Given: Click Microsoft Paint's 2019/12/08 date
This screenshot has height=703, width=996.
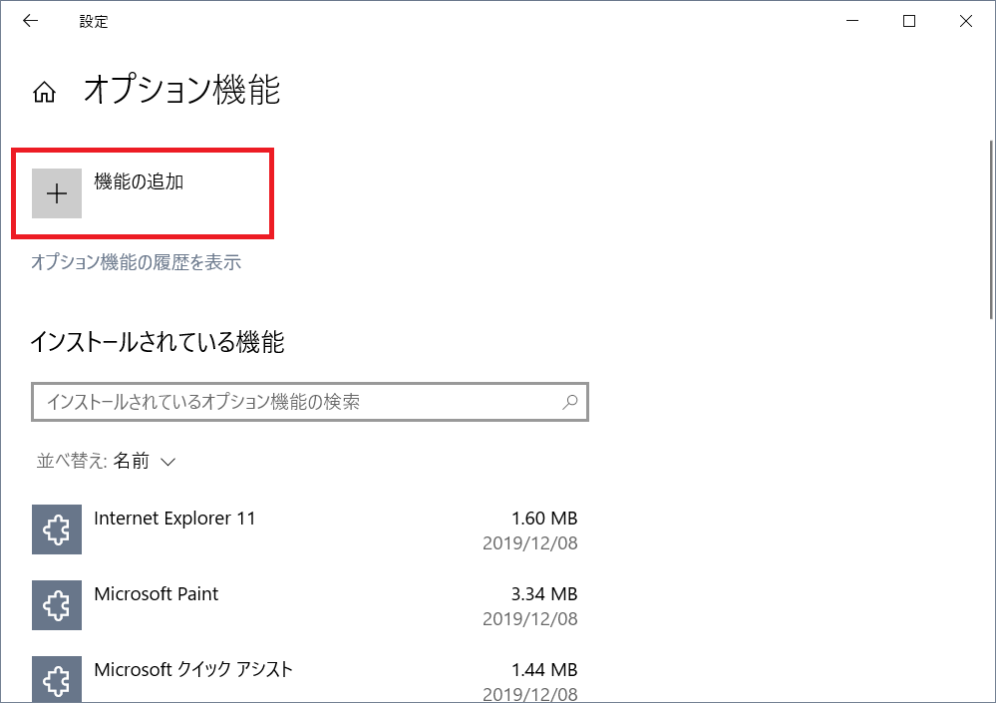Looking at the screenshot, I should pos(529,618).
